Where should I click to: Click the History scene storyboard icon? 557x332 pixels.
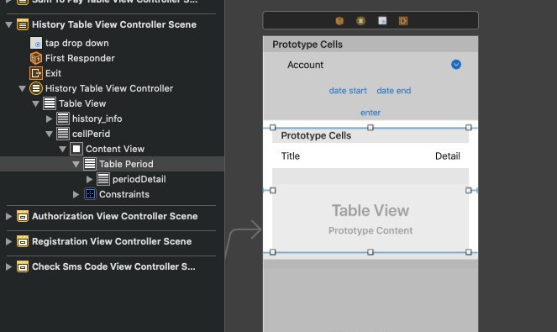(23, 24)
